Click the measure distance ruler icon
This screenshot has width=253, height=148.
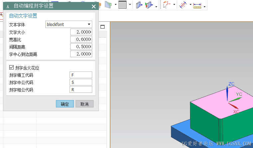tap(198, 5)
